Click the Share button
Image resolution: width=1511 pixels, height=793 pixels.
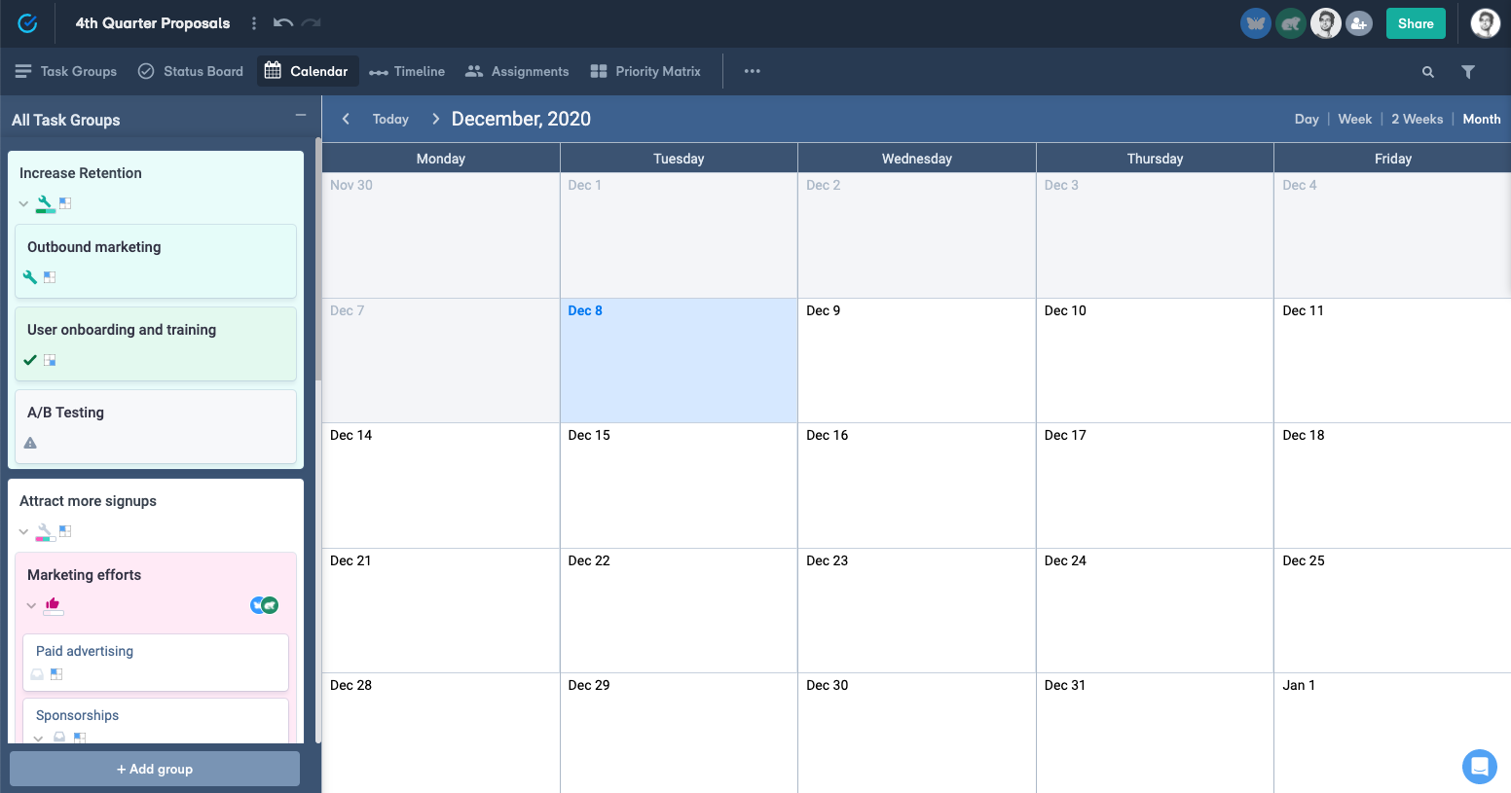tap(1416, 23)
